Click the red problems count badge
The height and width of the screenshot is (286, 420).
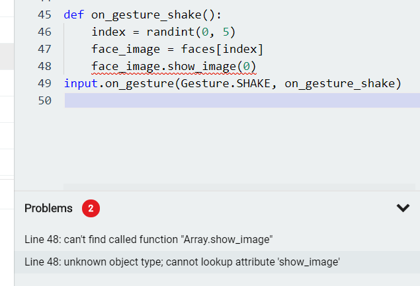[x=91, y=209]
